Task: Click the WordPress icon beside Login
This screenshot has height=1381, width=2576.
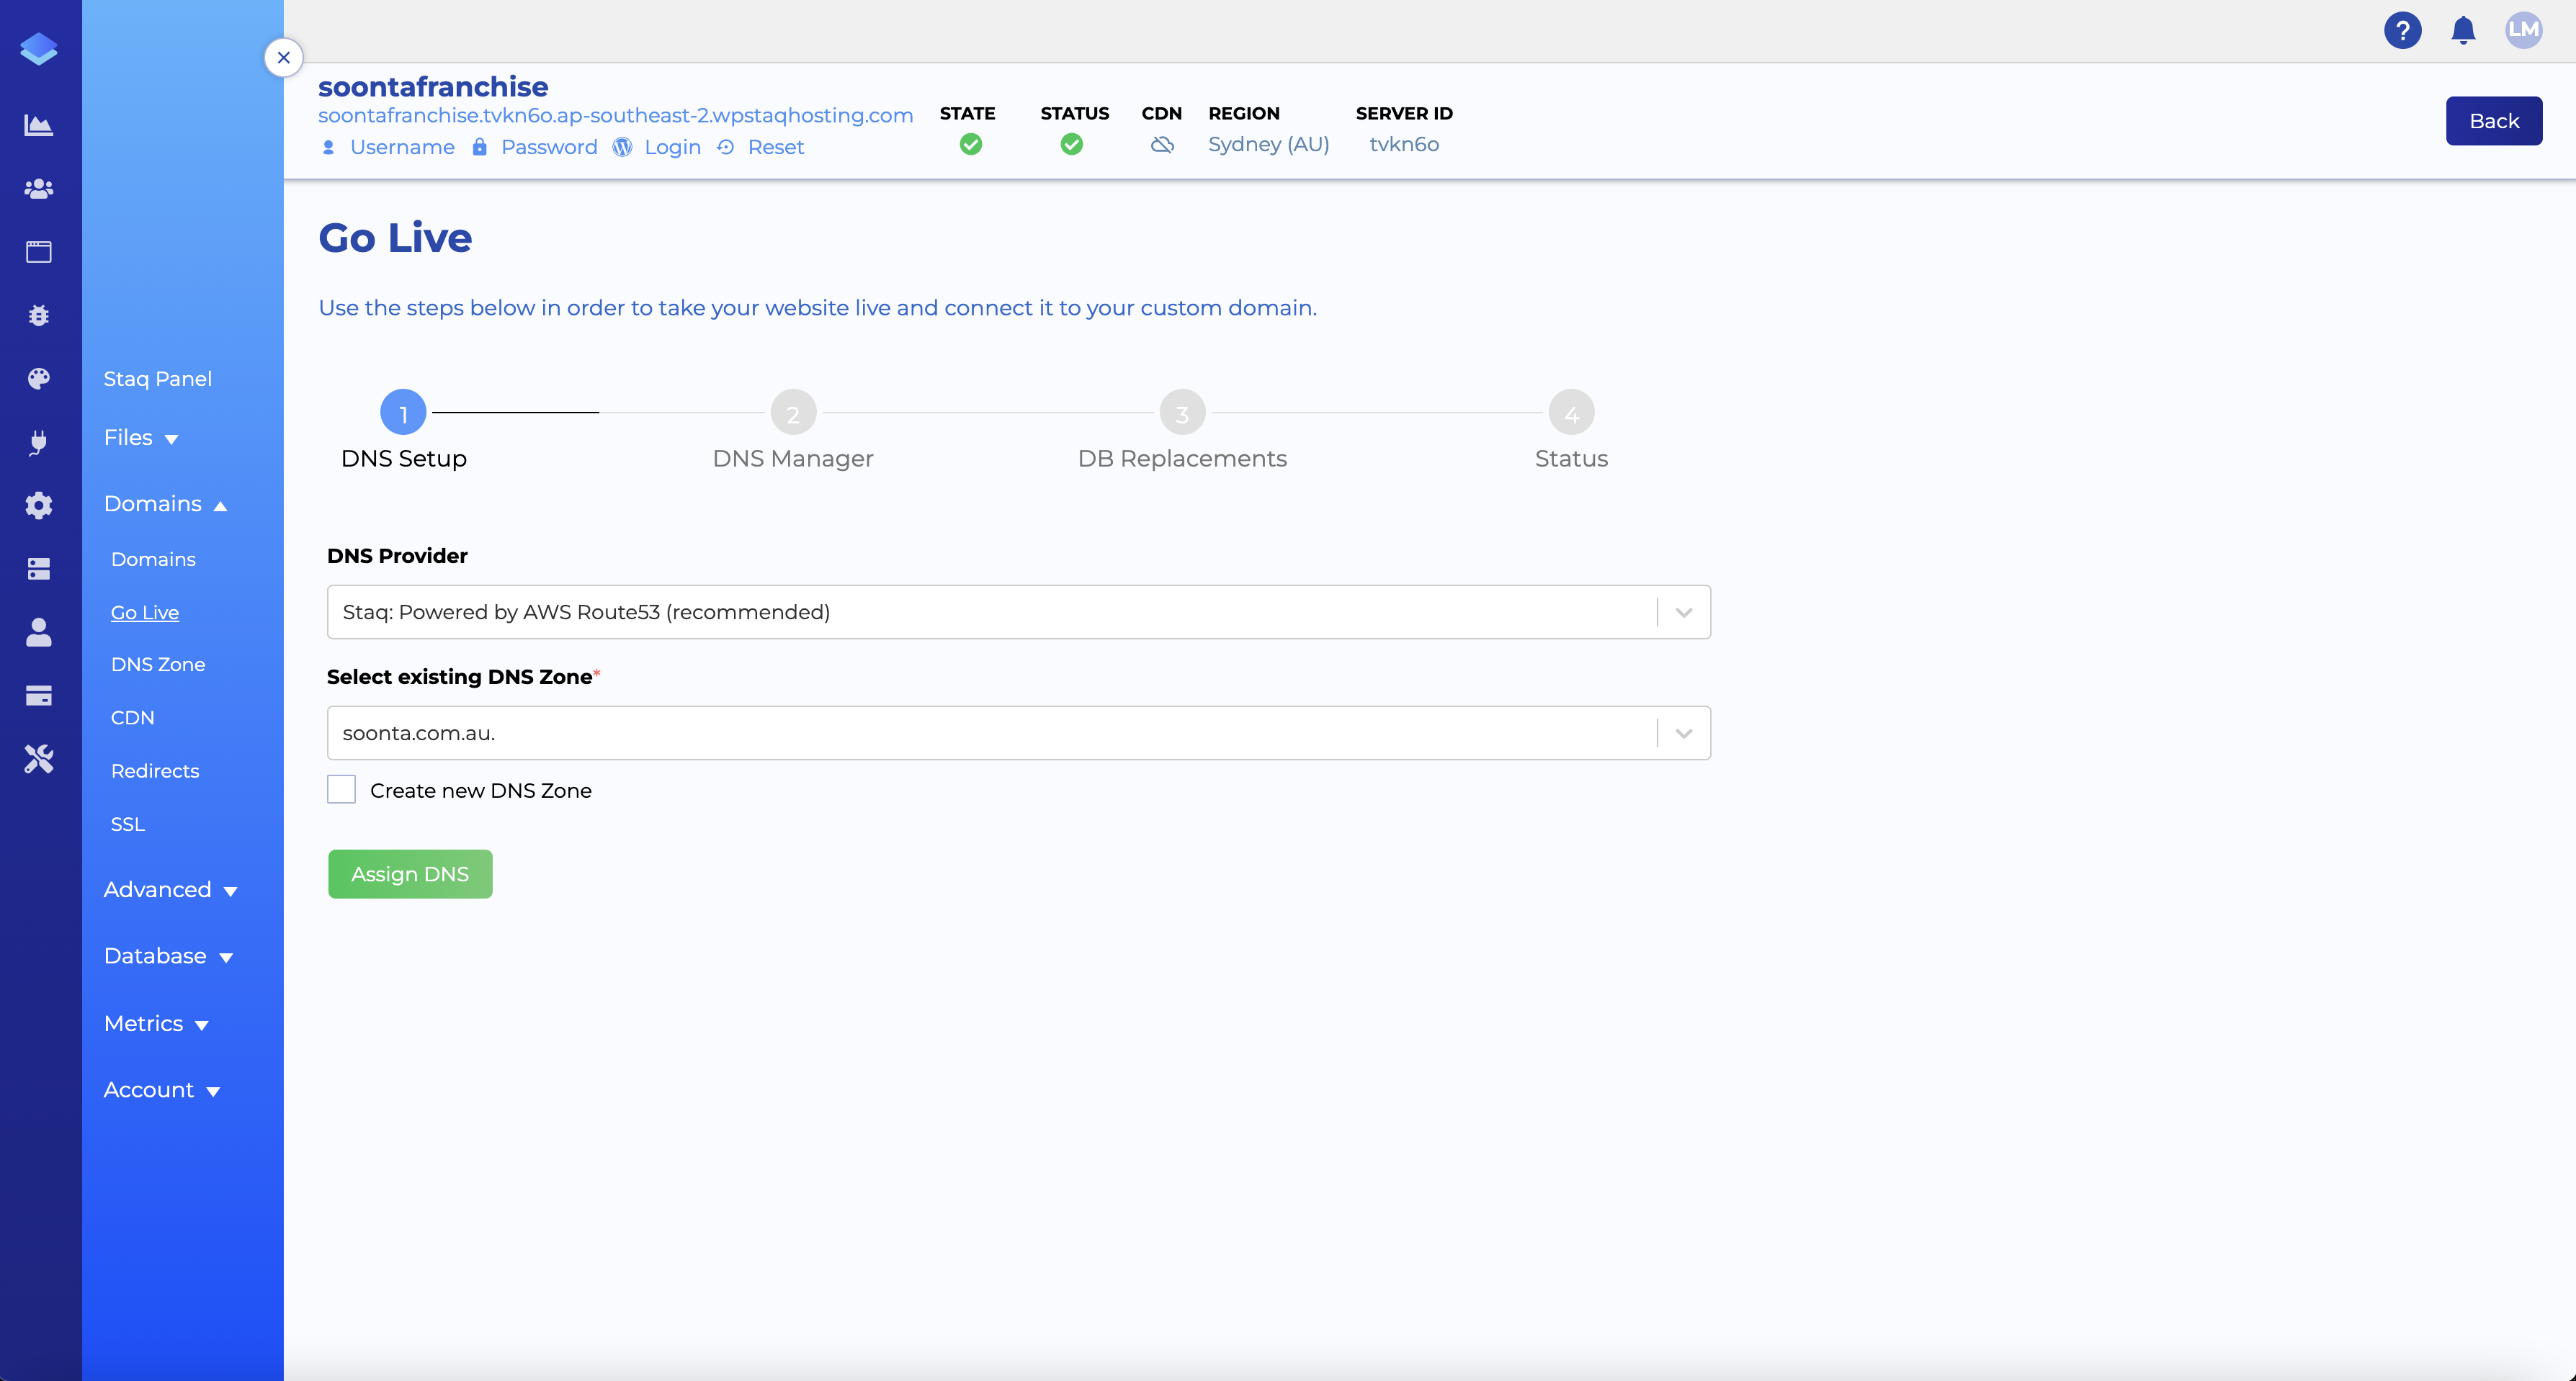Action: (622, 147)
